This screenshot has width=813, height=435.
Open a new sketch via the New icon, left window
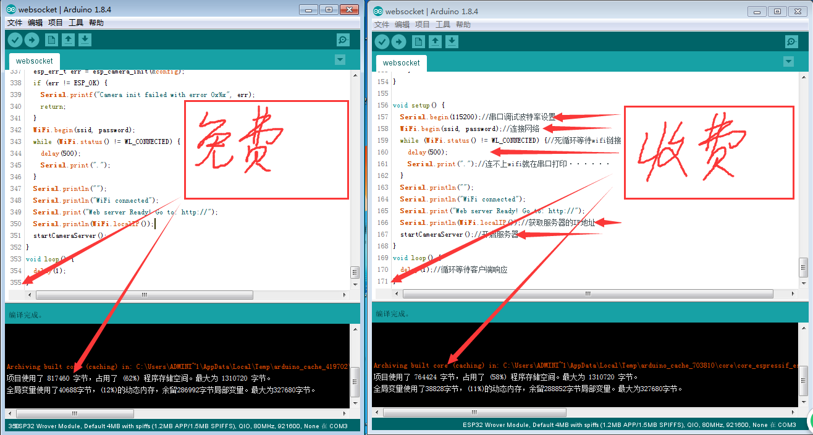tap(53, 40)
